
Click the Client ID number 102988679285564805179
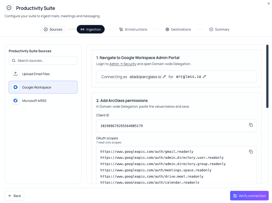[x=122, y=126]
